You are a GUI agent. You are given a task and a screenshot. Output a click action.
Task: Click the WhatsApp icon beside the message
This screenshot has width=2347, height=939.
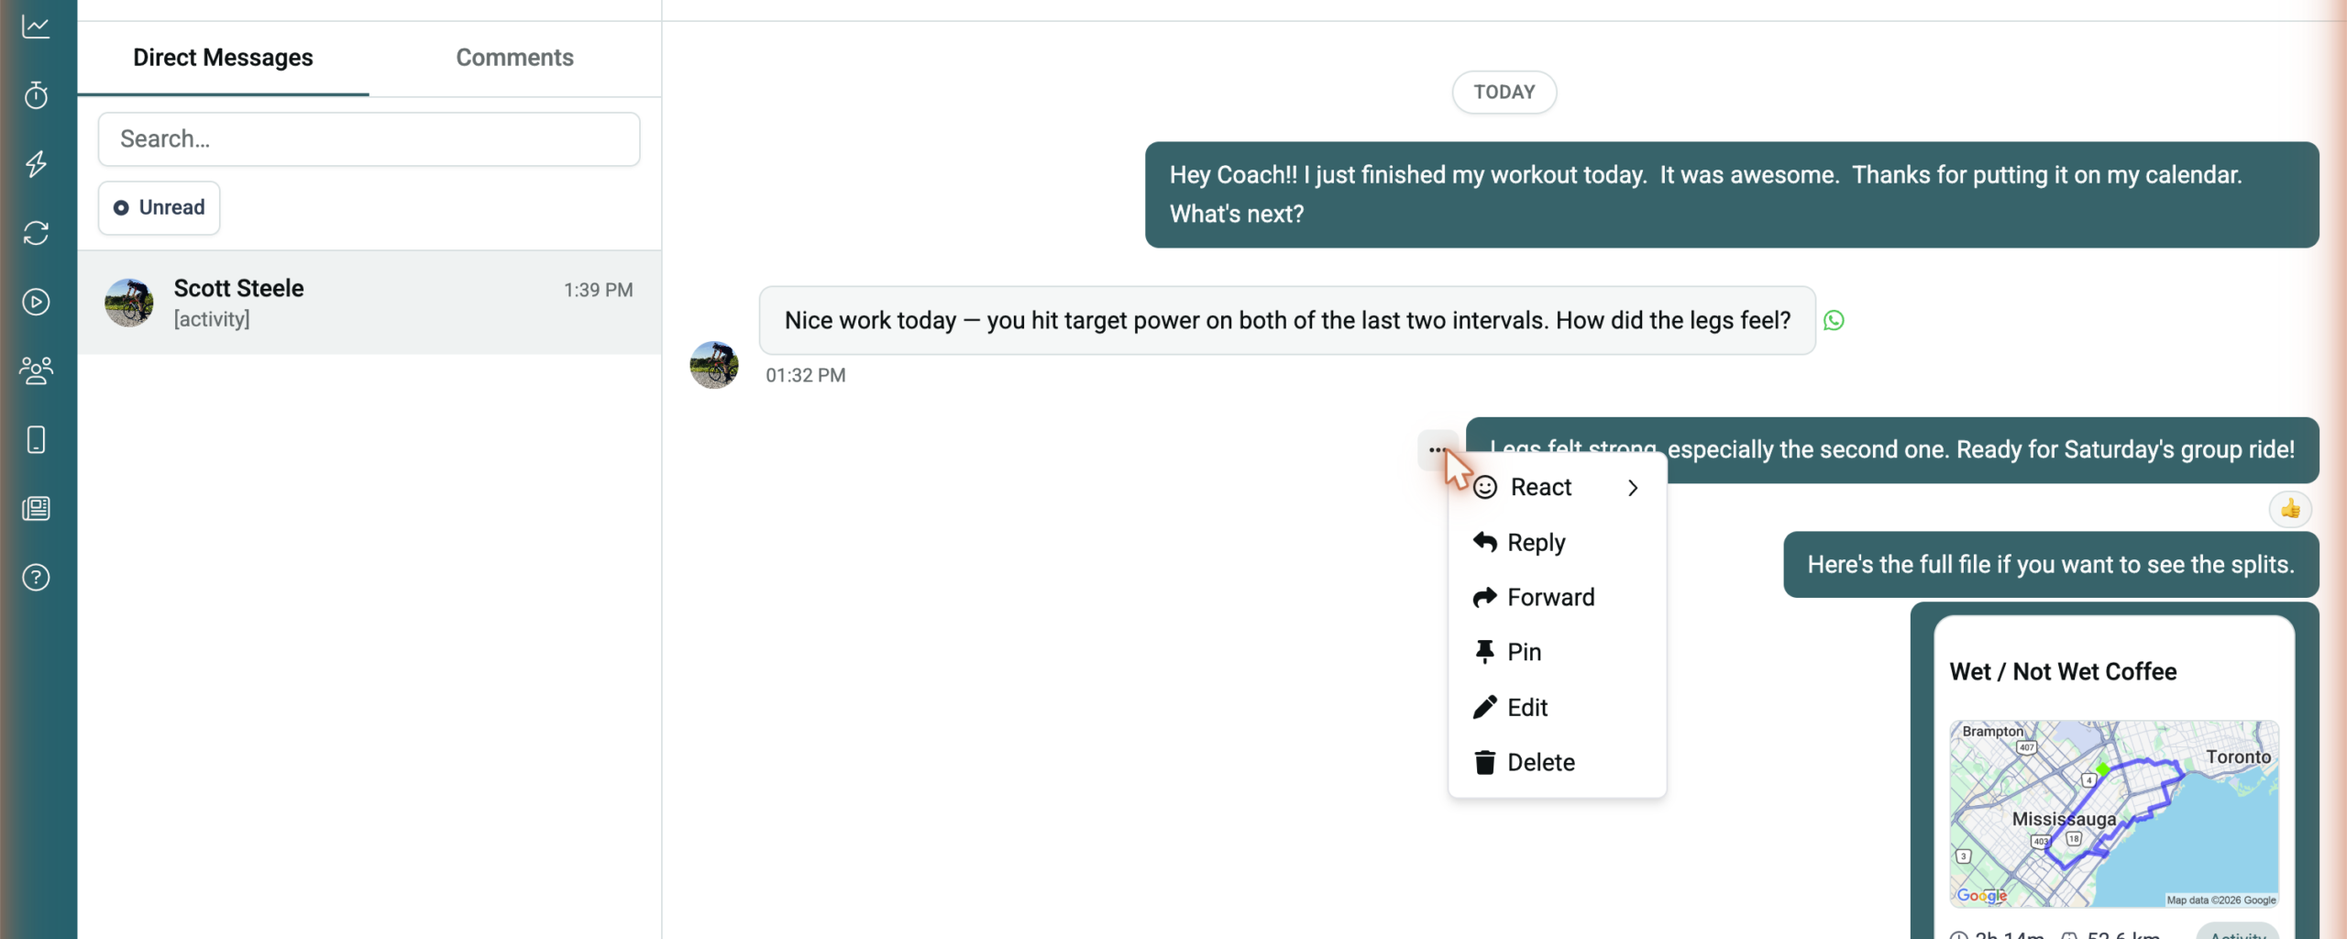[x=1834, y=320]
